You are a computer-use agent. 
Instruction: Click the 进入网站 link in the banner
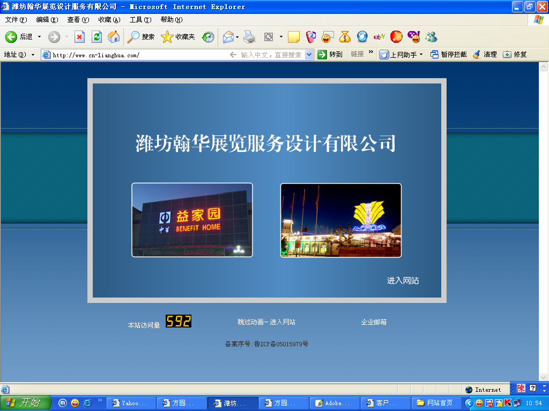tap(403, 280)
